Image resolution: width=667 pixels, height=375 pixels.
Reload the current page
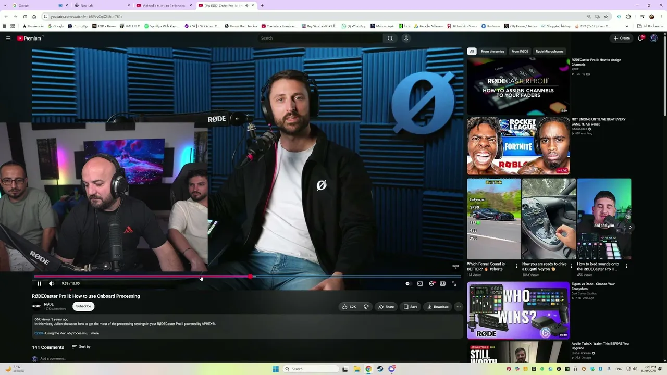coord(24,16)
